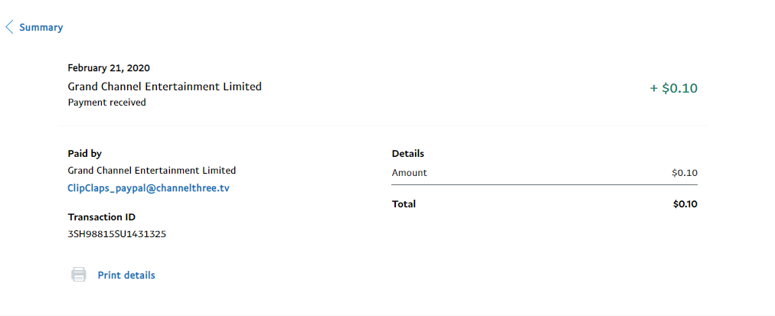Click the Paid by label
This screenshot has height=316, width=775.
coord(84,154)
